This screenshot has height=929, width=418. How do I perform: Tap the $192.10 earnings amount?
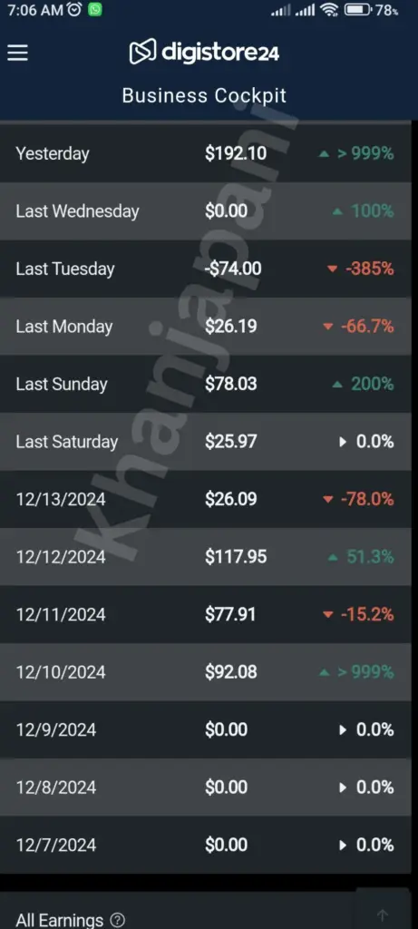click(x=236, y=154)
